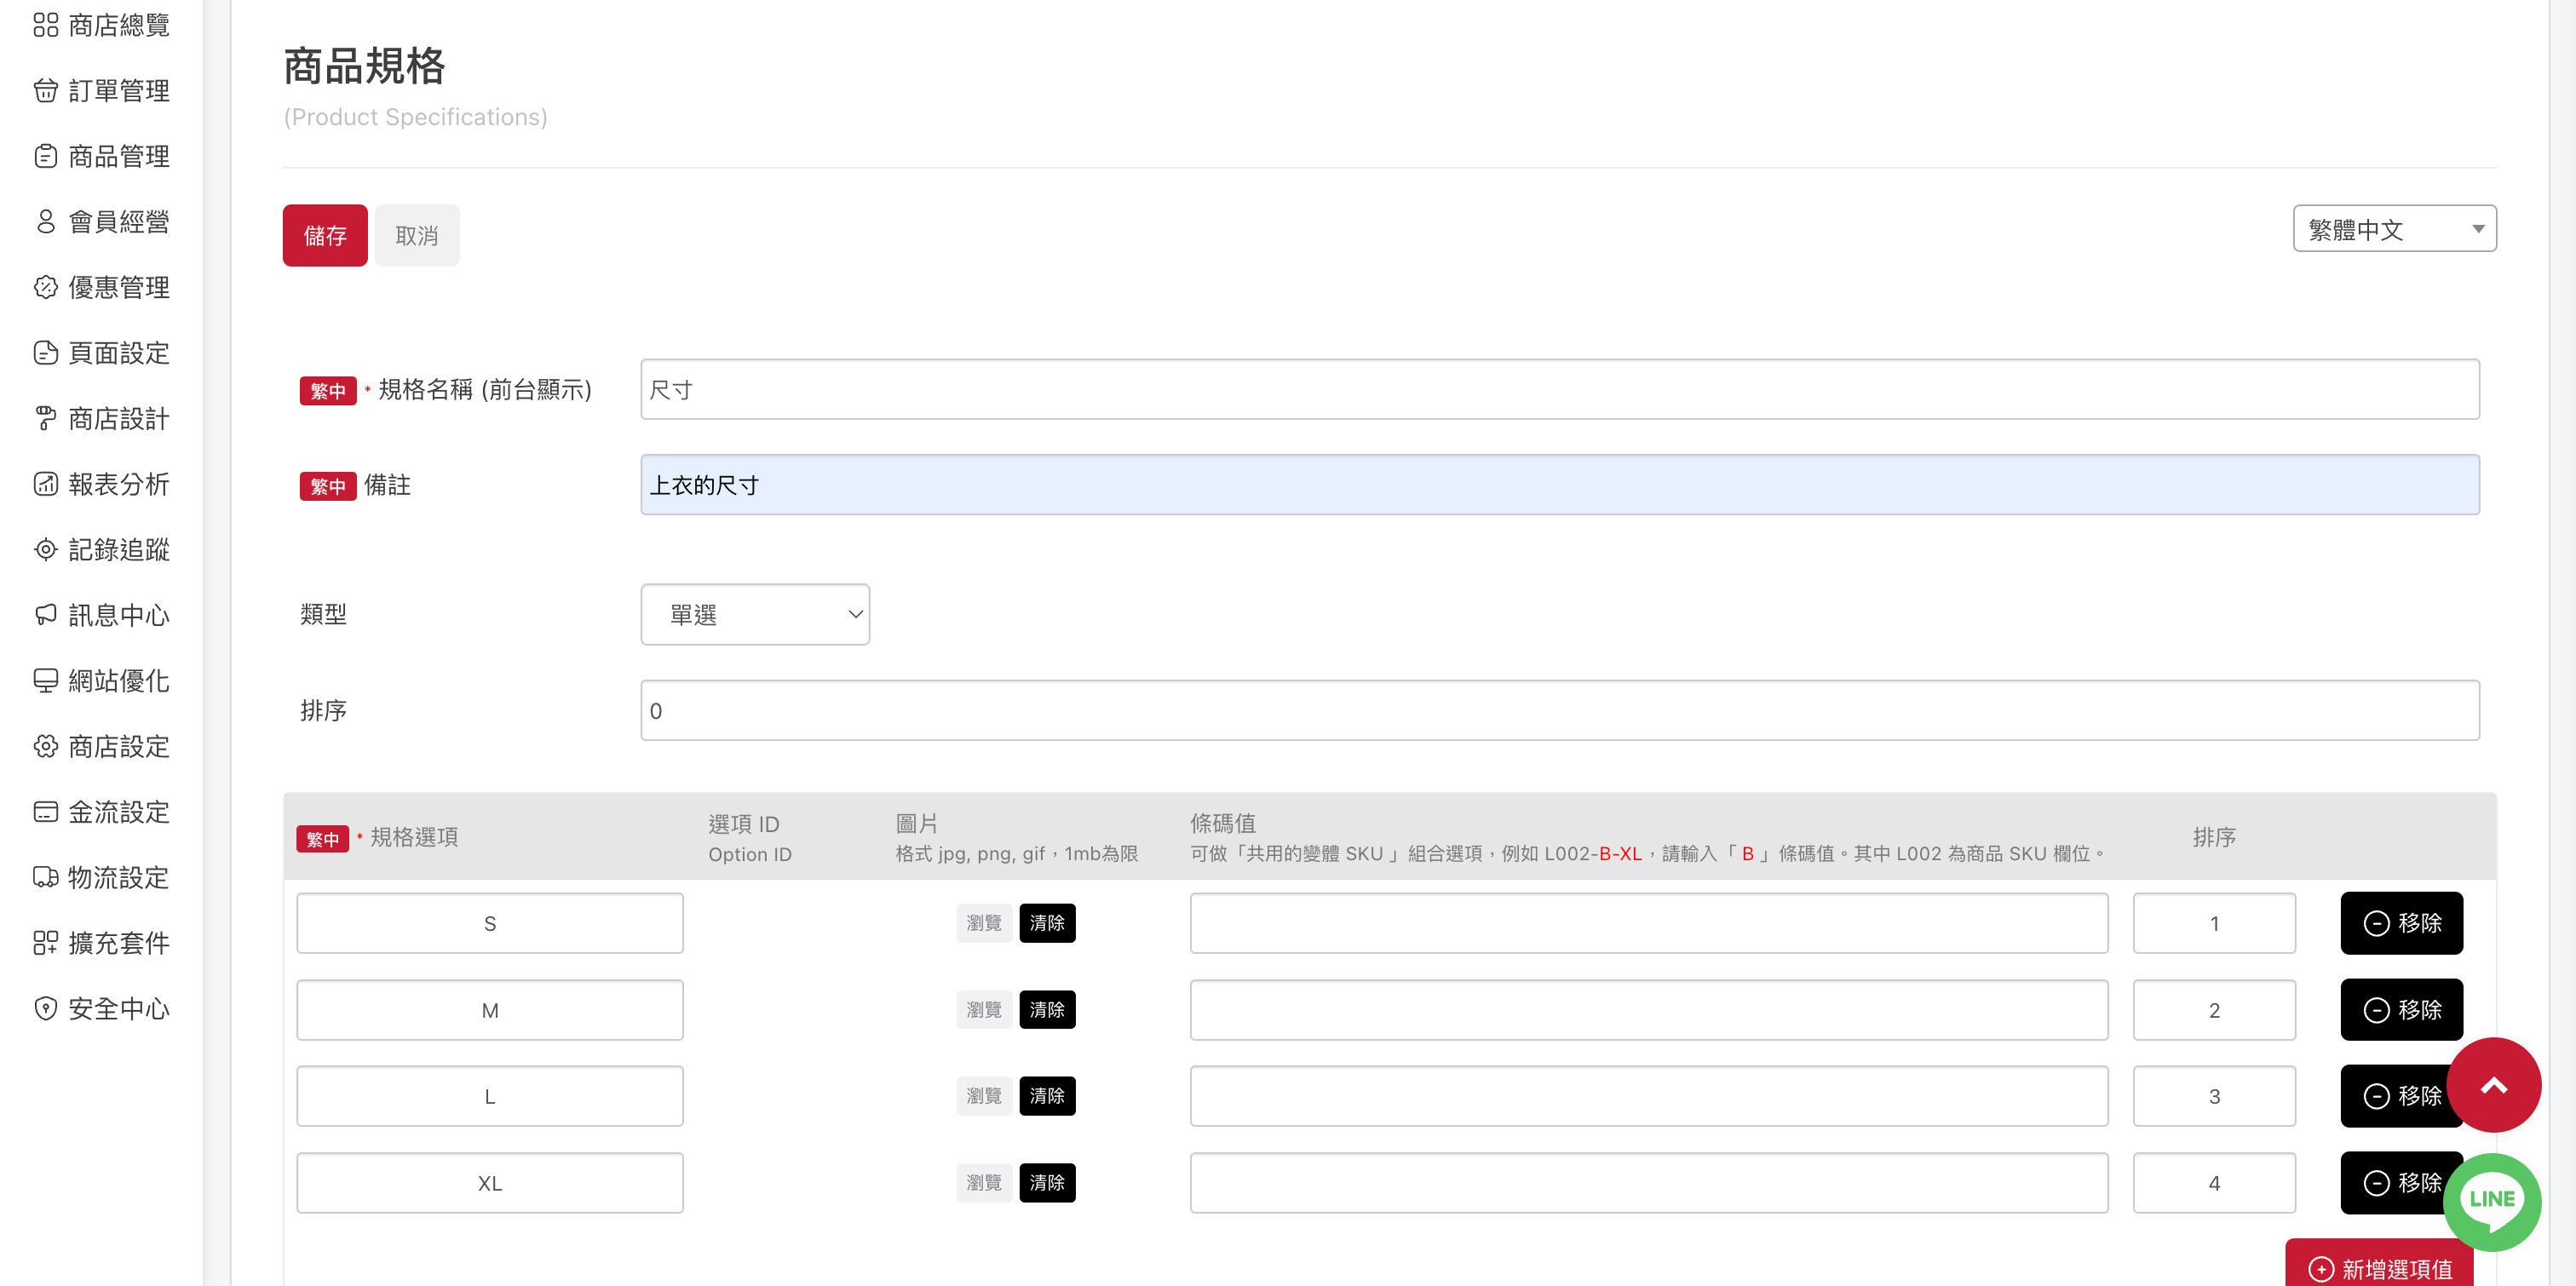2576x1286 pixels.
Task: Remove the S option row with 移除
Action: tap(2401, 923)
